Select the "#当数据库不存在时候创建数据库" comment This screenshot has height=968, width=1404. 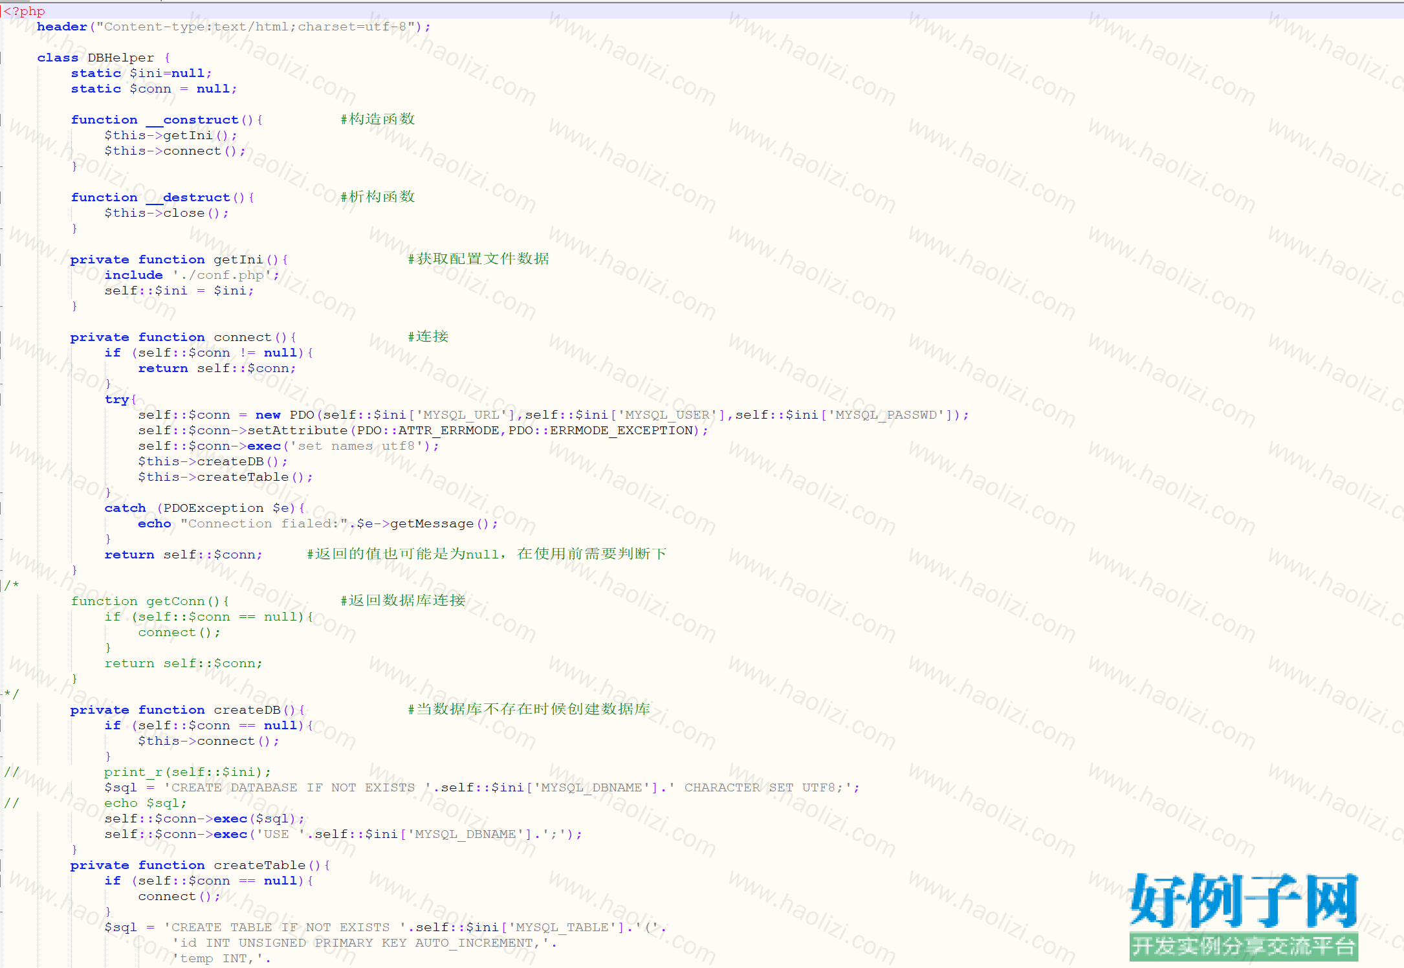[529, 709]
